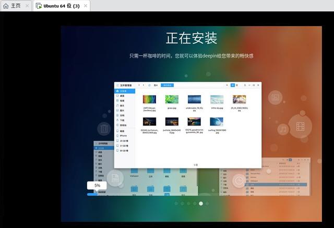
Task: Click the blue highlighted breadcrumb segment
Action: click(x=167, y=85)
